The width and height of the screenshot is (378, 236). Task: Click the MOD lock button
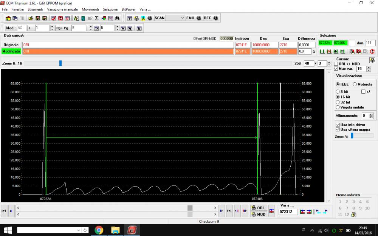[259, 214]
